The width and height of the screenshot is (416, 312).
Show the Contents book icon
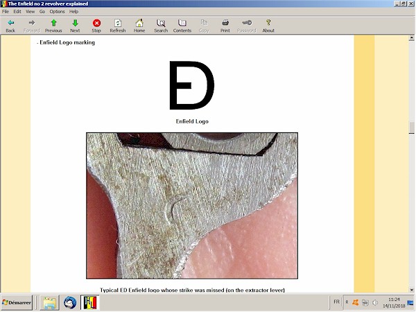182,23
